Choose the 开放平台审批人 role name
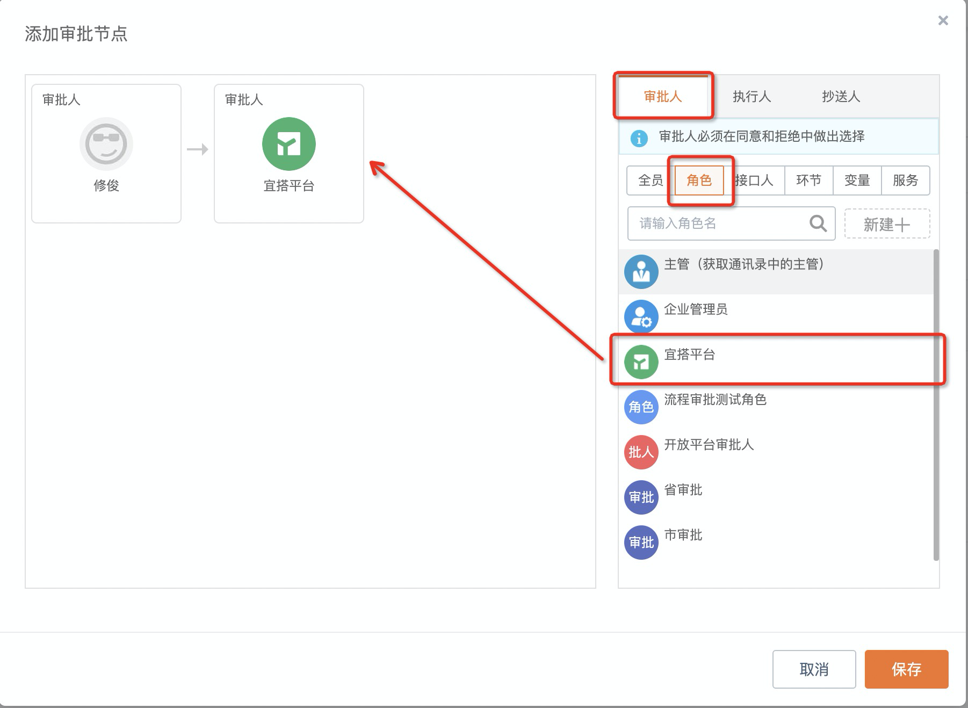The width and height of the screenshot is (968, 708). 709,445
